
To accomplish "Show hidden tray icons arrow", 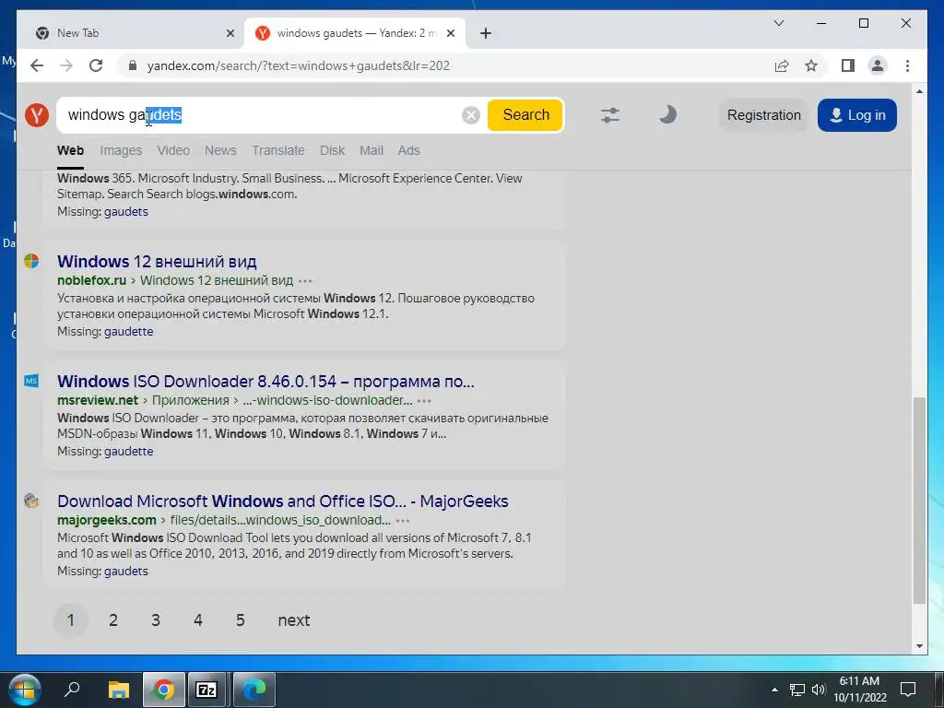I will [774, 690].
